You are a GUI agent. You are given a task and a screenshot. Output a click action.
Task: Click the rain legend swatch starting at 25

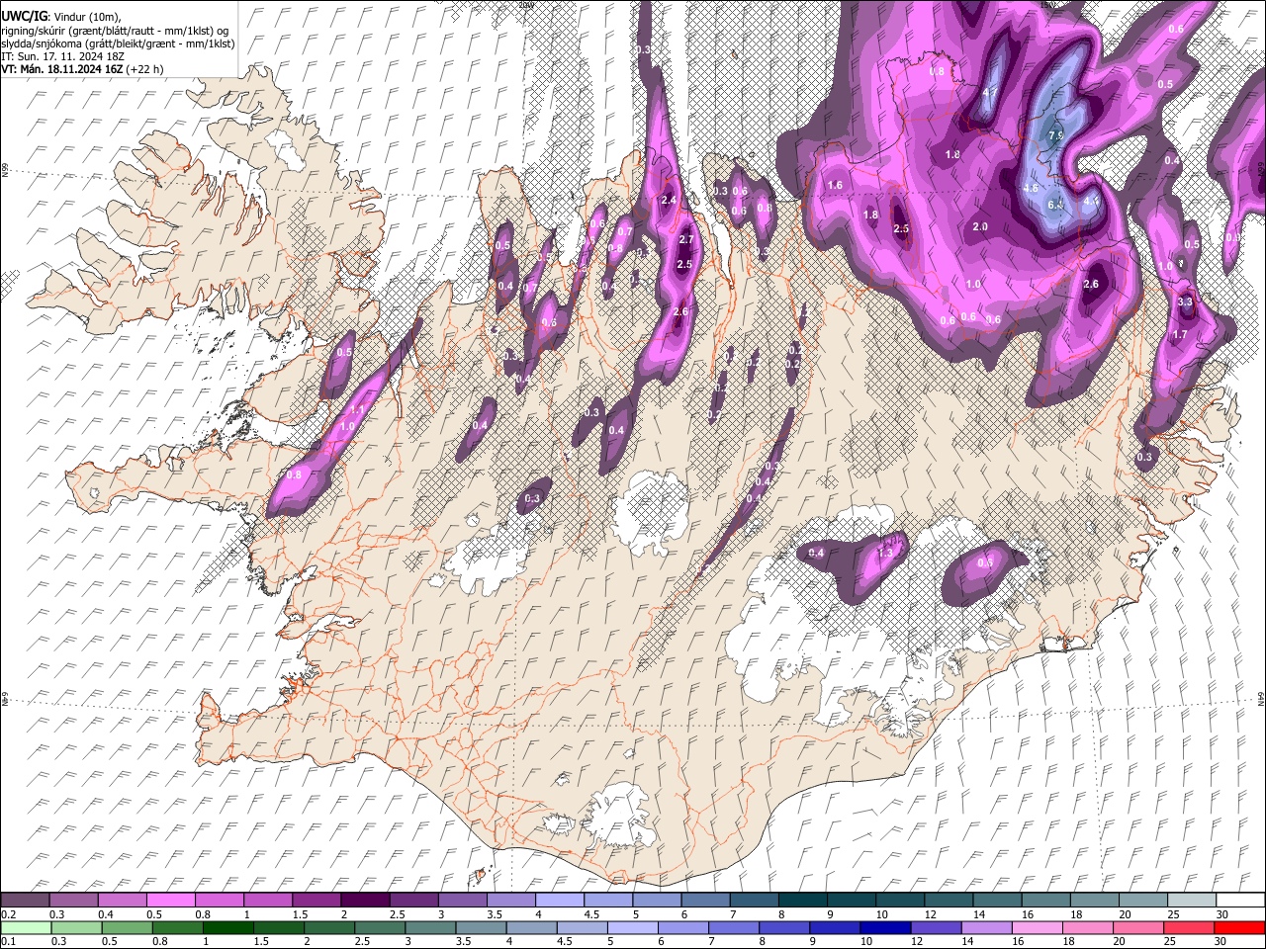[x=1189, y=927]
